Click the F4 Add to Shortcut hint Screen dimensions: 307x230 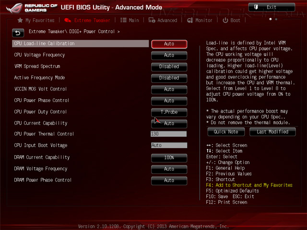click(x=249, y=185)
